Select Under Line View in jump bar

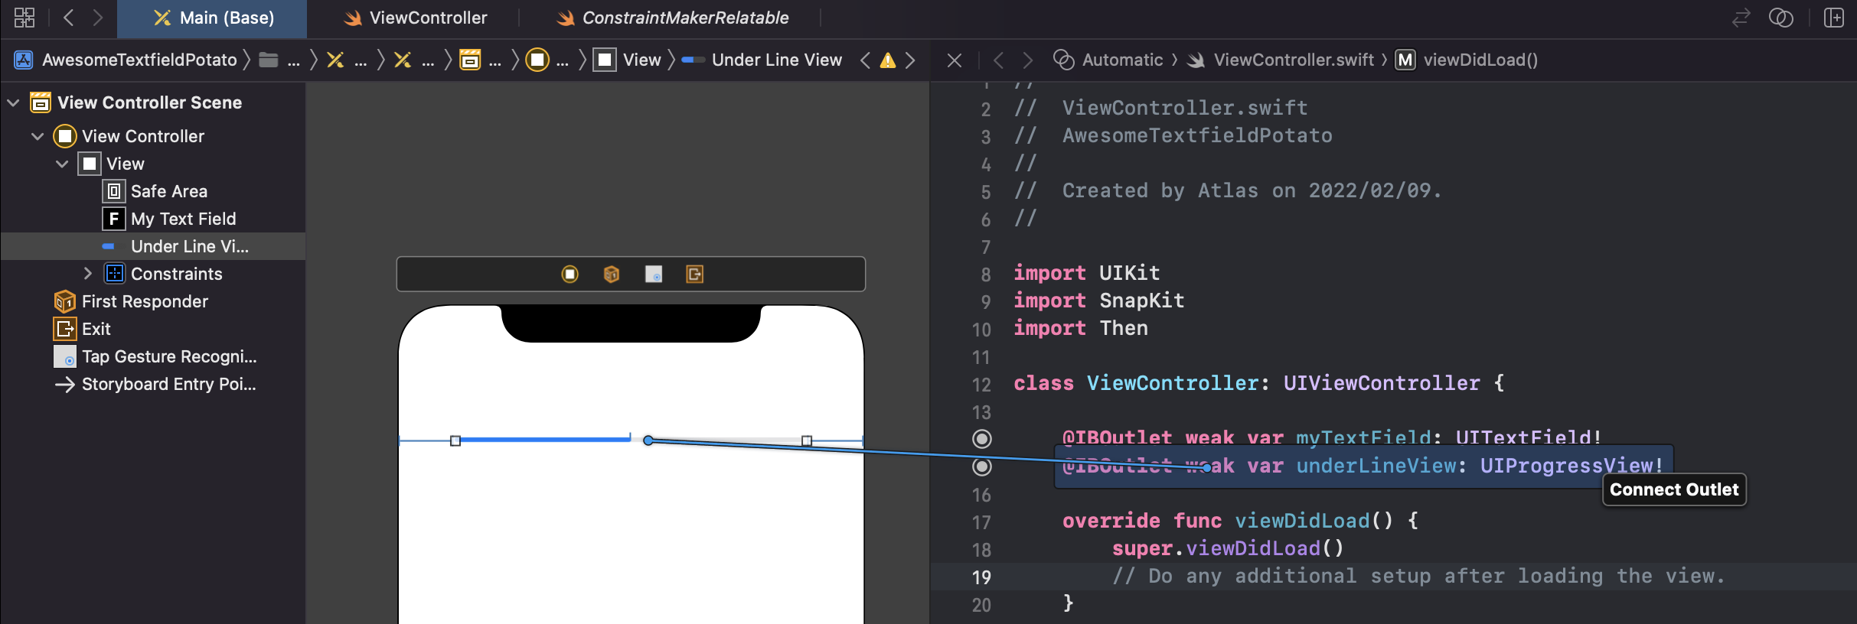tap(762, 60)
